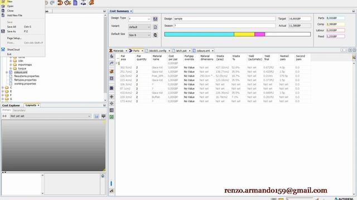Screen dimensions: 357x200
Task: Click the panel layout icon in Parts toolbar
Action: pyautogui.click(x=112, y=110)
